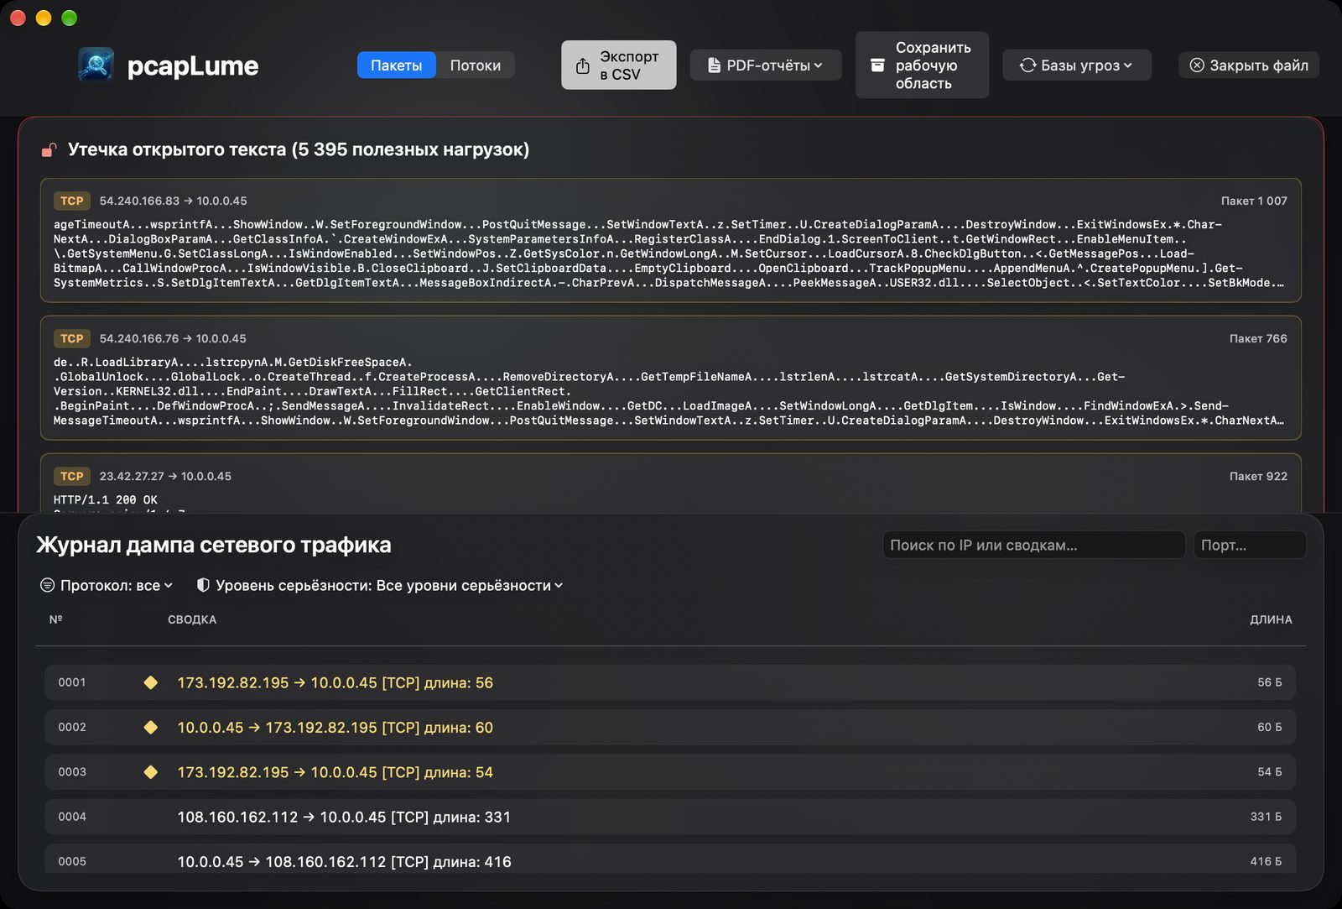Select packet row 0004 from 108.160.162.112
This screenshot has width=1342, height=909.
(670, 817)
